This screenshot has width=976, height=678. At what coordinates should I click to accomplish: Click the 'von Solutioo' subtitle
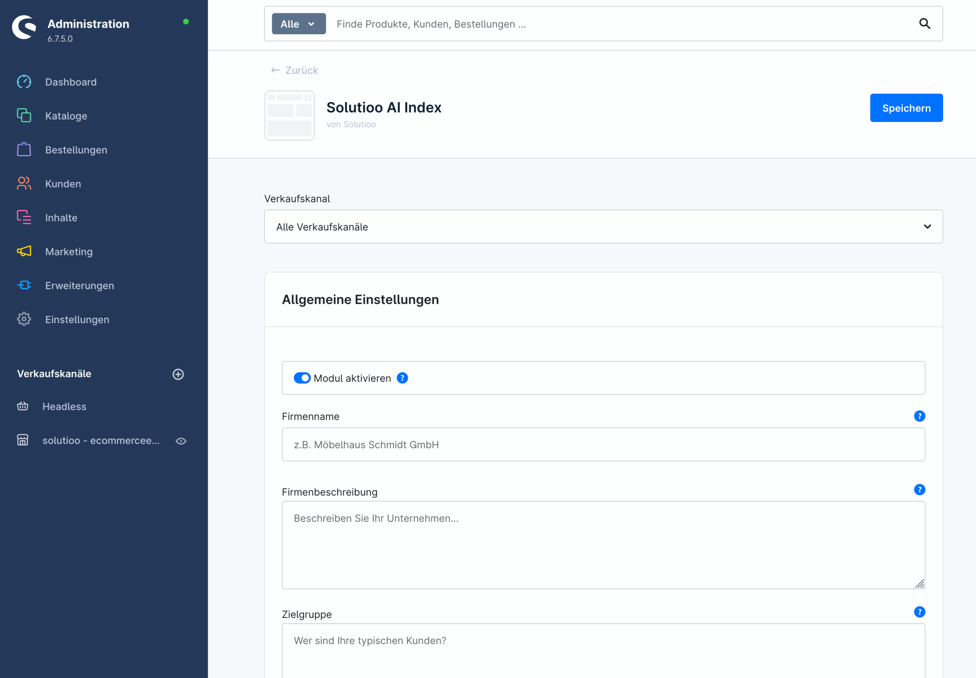click(x=351, y=125)
